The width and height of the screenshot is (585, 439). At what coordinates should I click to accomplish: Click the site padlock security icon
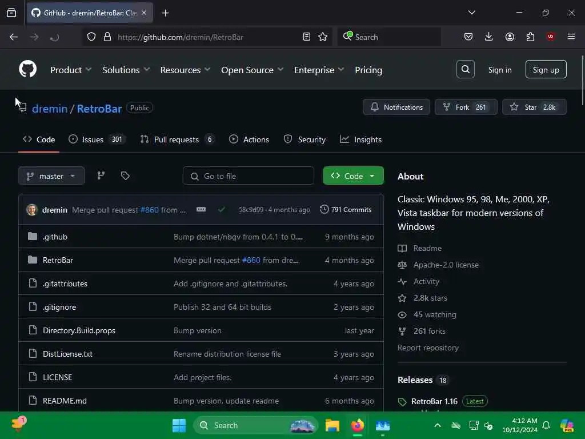click(107, 37)
